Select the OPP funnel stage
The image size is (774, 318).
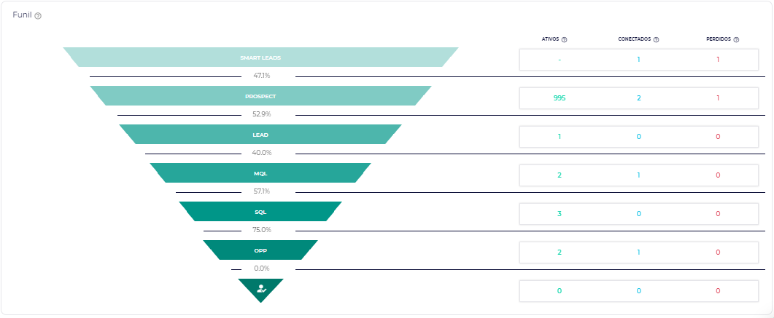[x=260, y=250]
